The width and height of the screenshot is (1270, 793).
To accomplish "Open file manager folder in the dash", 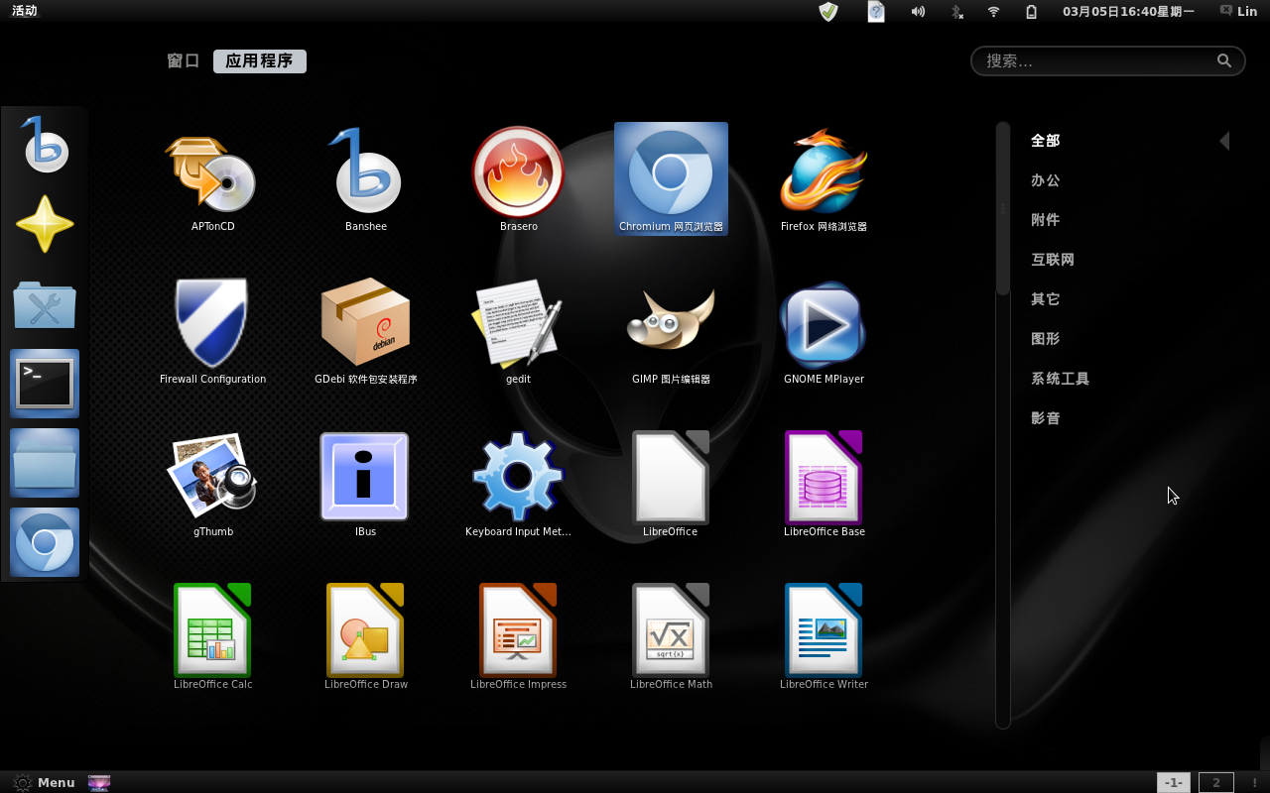I will tap(45, 463).
